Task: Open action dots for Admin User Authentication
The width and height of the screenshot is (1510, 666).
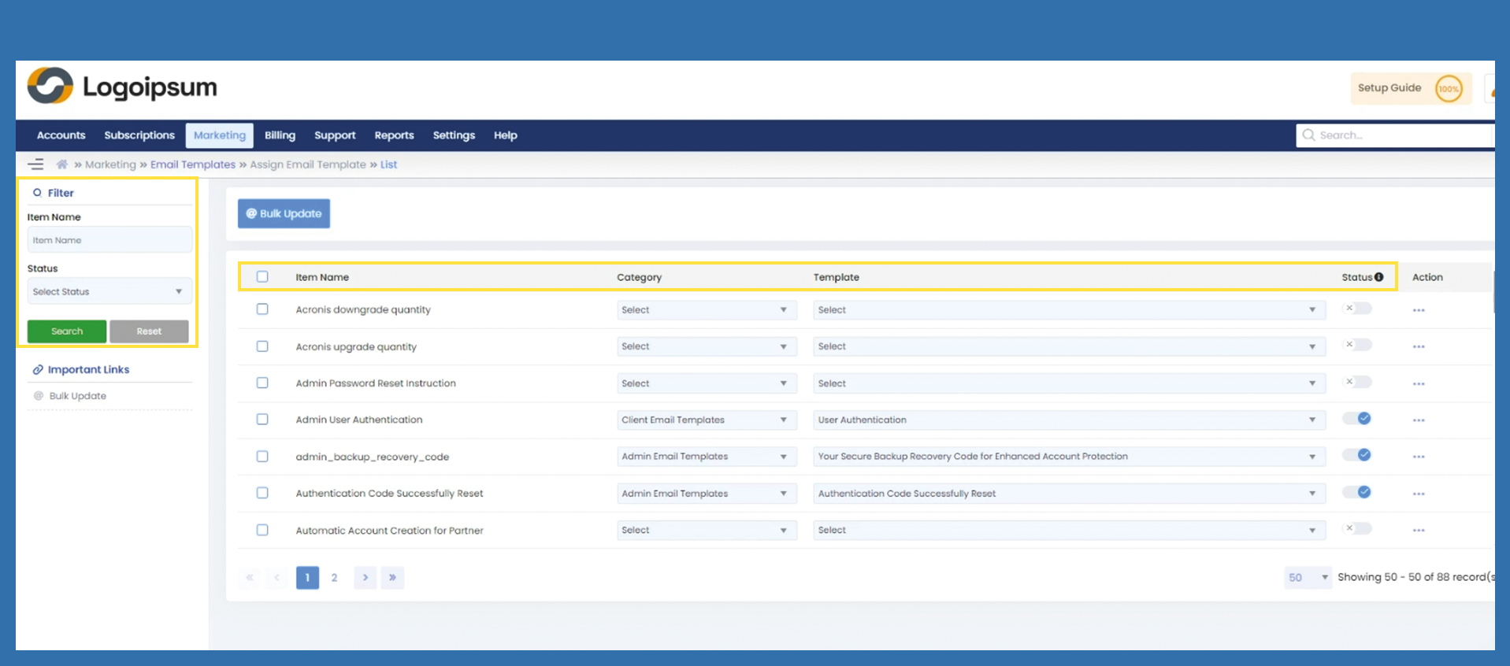Action: pos(1418,420)
